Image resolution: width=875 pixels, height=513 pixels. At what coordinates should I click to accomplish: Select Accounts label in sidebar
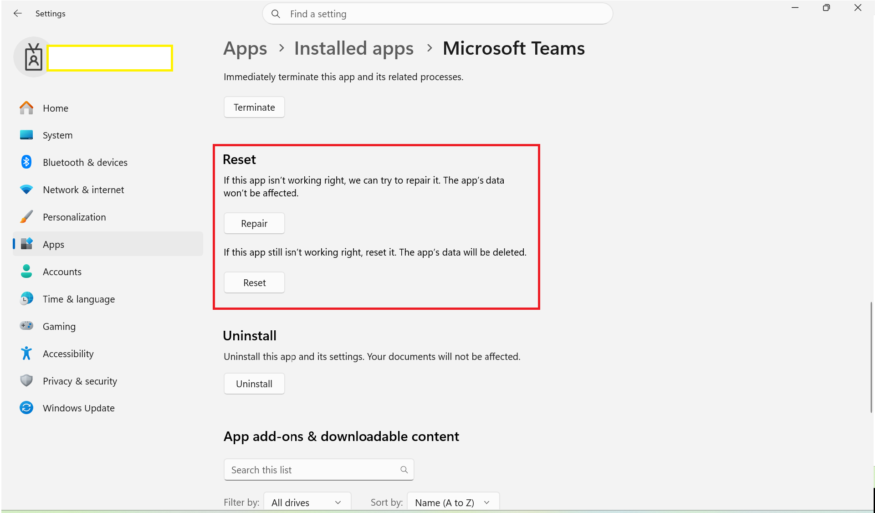(x=62, y=272)
